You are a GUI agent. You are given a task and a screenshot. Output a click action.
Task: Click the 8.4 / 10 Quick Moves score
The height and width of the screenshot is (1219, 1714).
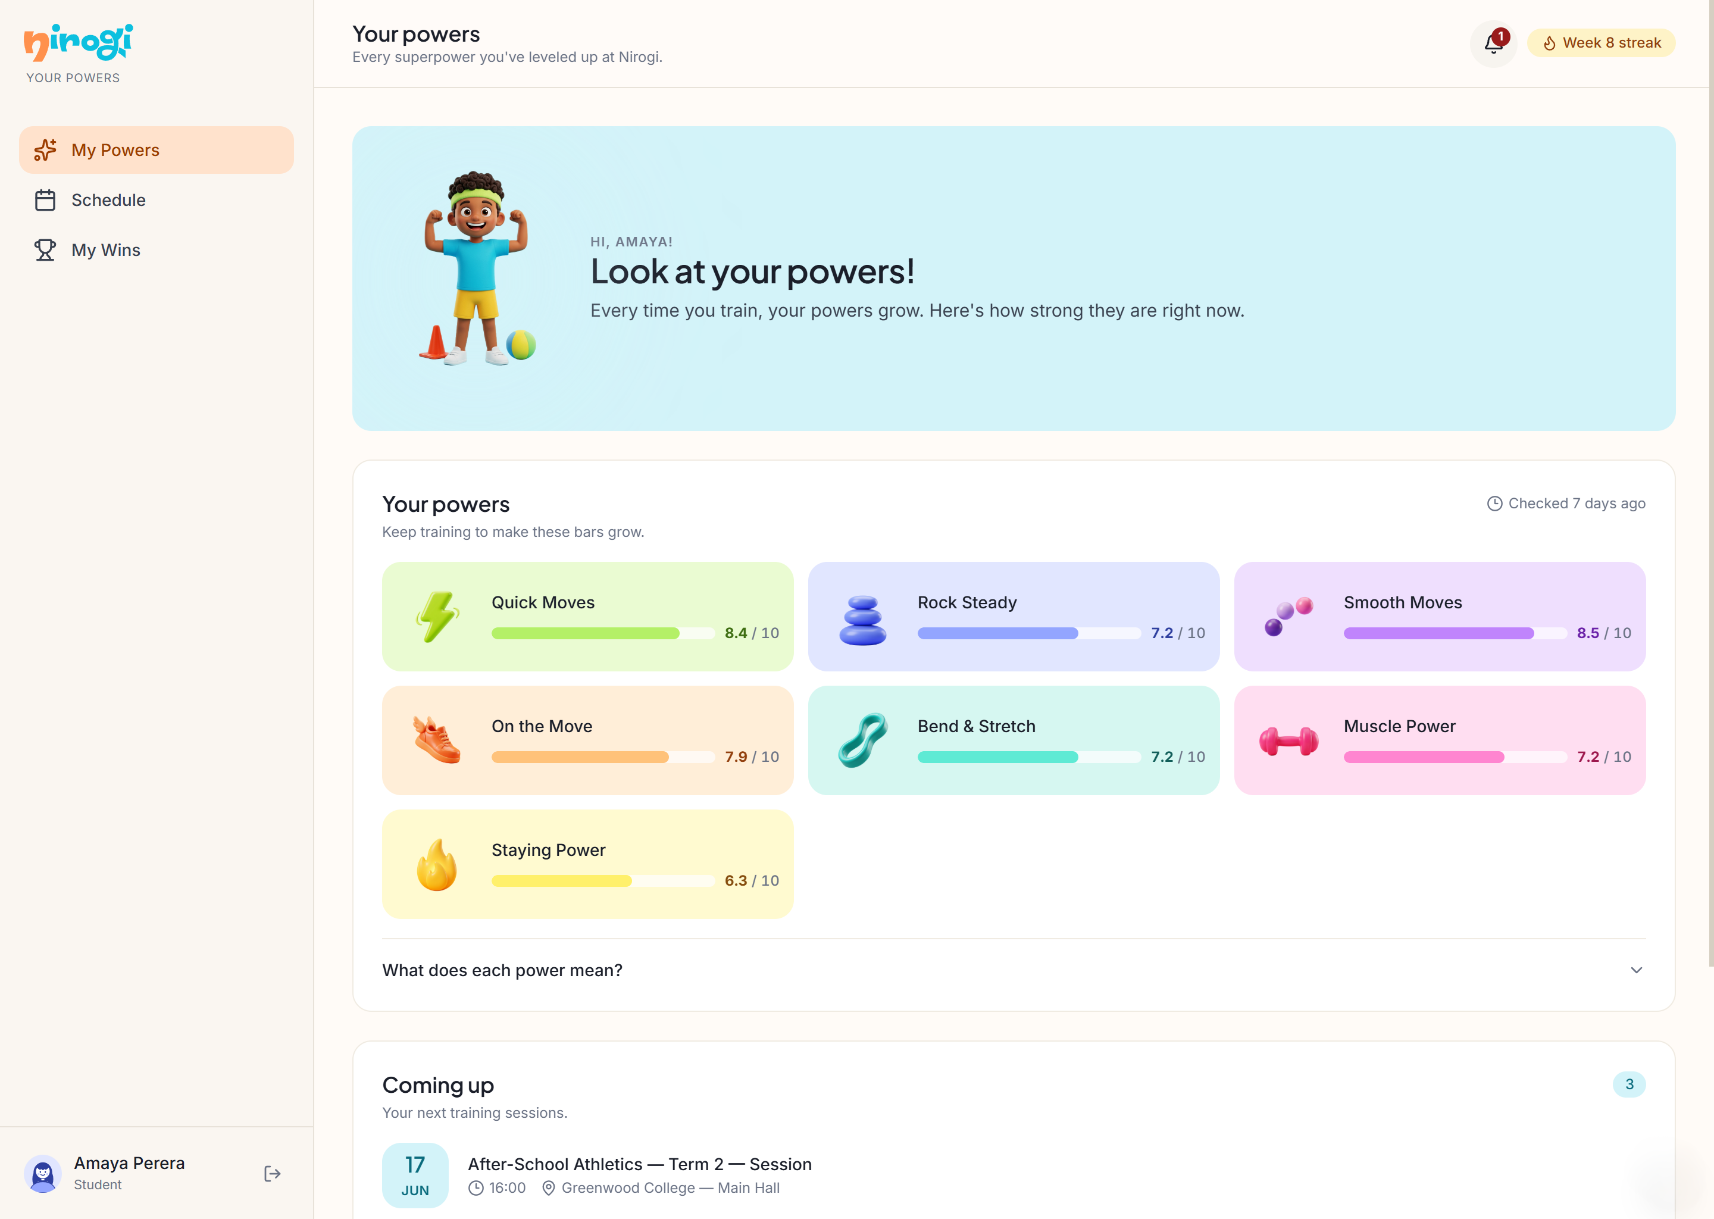(751, 633)
